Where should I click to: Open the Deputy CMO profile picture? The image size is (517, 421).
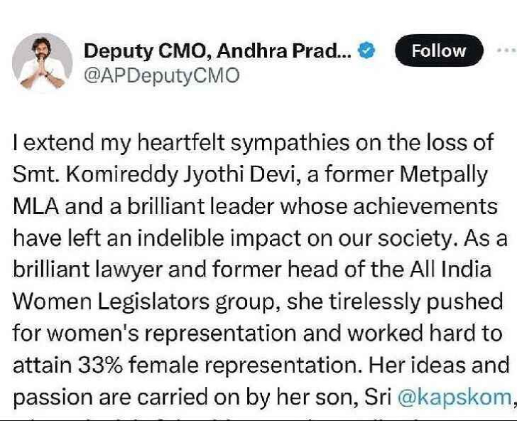click(x=43, y=63)
